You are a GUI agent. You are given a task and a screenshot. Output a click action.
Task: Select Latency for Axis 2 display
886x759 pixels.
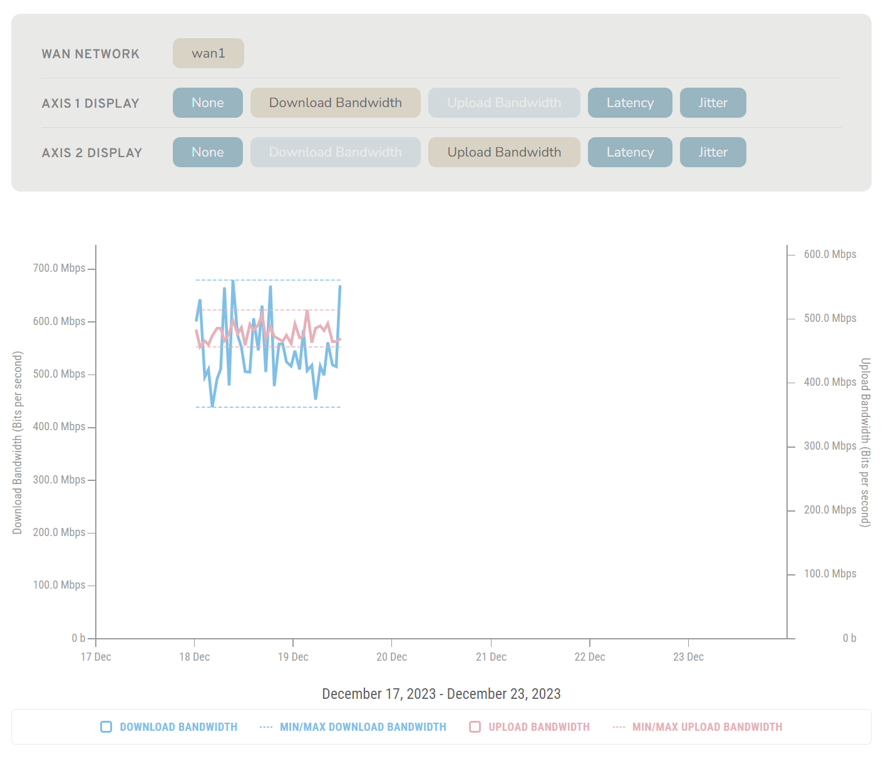coord(629,152)
